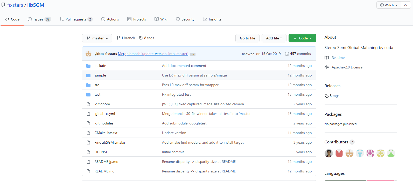Click the red contributor avatar
The image size is (413, 181).
[339, 153]
